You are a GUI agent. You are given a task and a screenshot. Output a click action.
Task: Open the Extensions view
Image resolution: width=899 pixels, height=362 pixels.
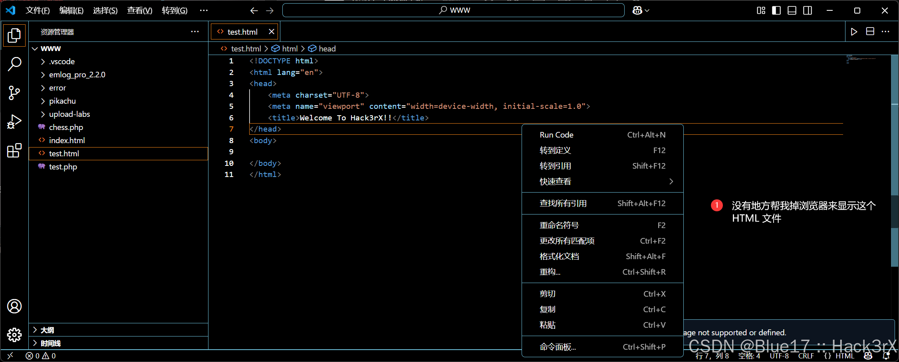pos(14,150)
